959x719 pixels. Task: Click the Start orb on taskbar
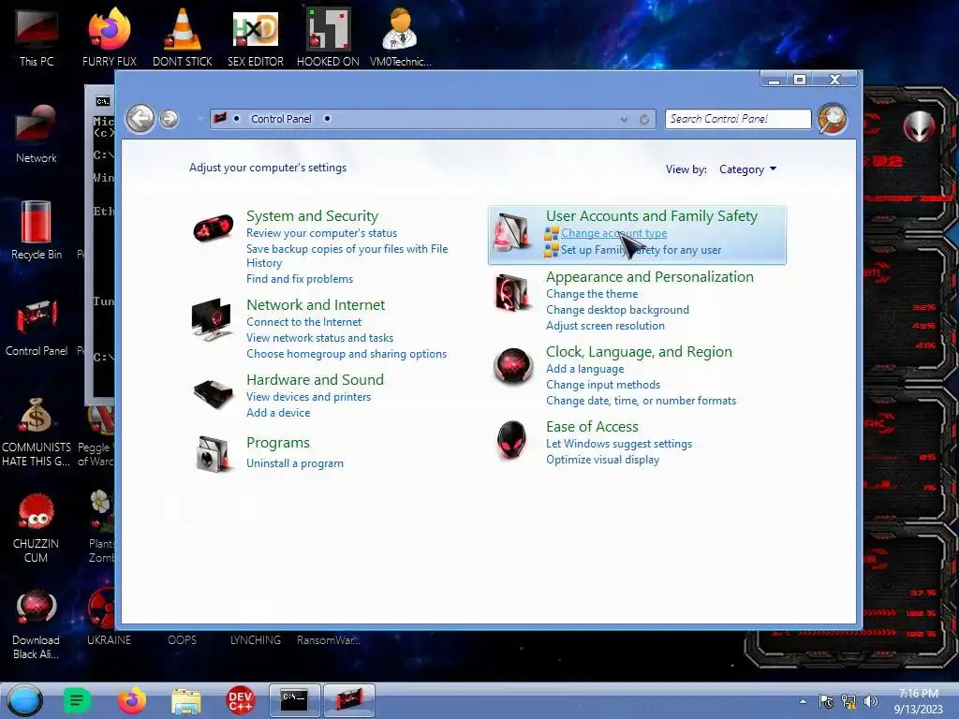point(25,700)
